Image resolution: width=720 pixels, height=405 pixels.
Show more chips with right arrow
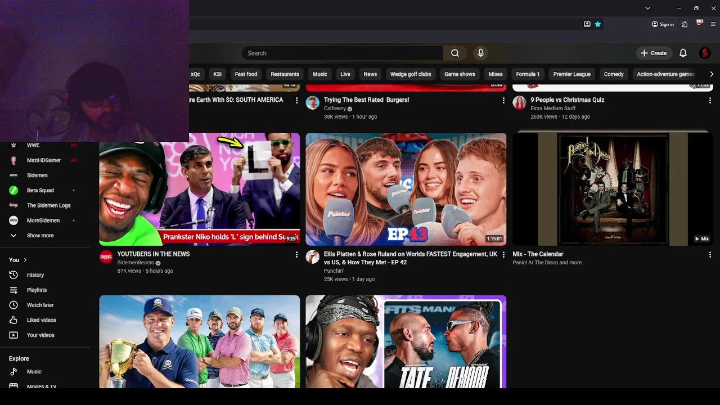click(712, 74)
